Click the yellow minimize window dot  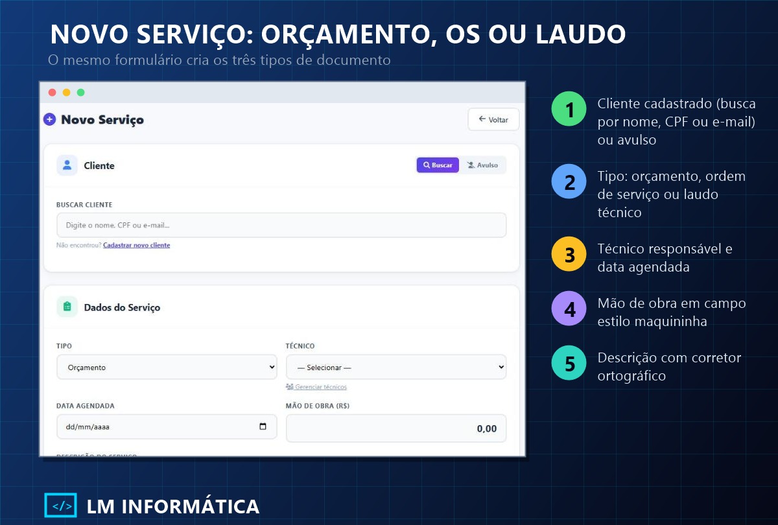pos(67,93)
